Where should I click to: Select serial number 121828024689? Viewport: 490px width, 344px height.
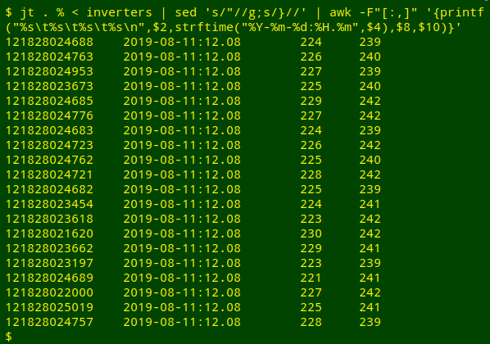point(49,278)
